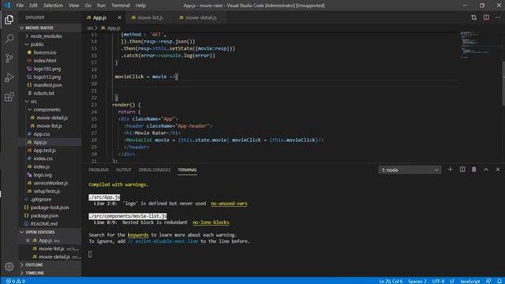Click ./src/App.js path in terminal
The image size is (505, 284).
pyautogui.click(x=104, y=197)
